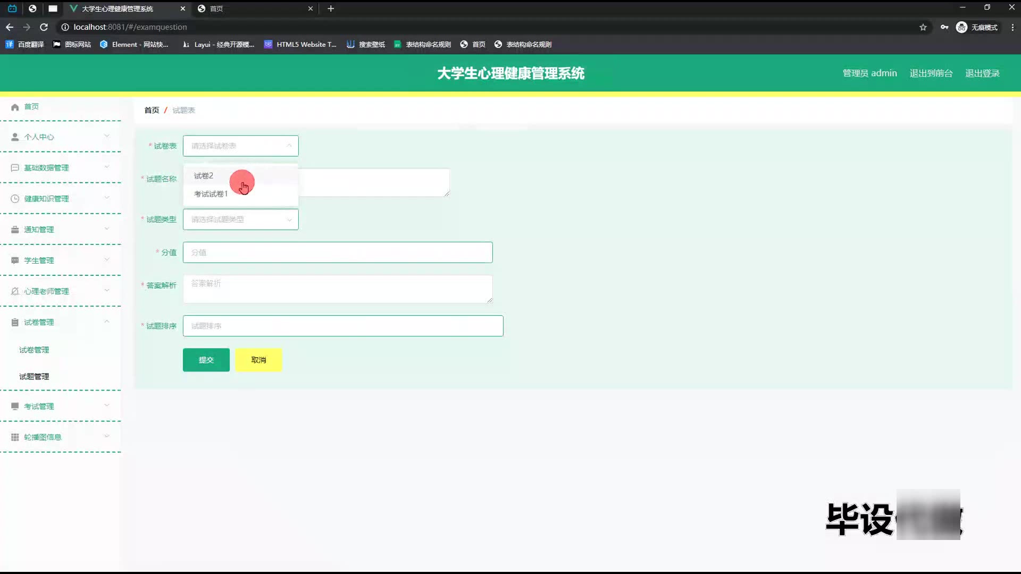Click the green 提交 button
The image size is (1021, 574).
coord(206,360)
